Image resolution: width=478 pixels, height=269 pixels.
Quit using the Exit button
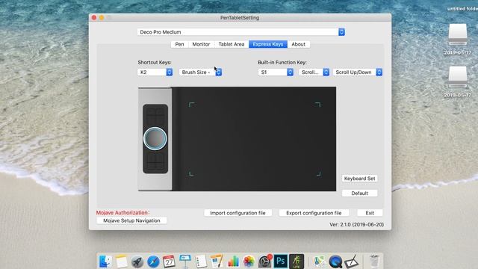pyautogui.click(x=370, y=213)
